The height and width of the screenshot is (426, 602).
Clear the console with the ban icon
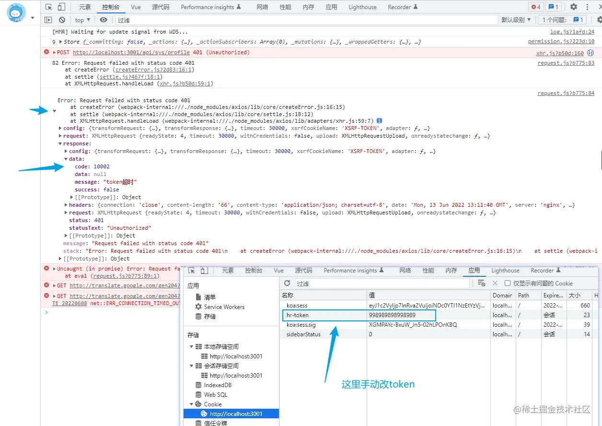[x=62, y=20]
